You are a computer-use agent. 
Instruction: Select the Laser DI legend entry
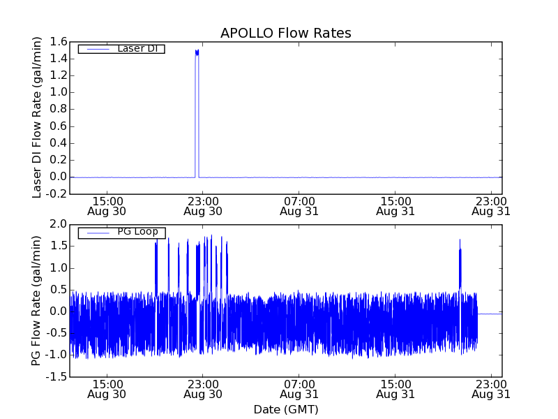[x=121, y=48]
